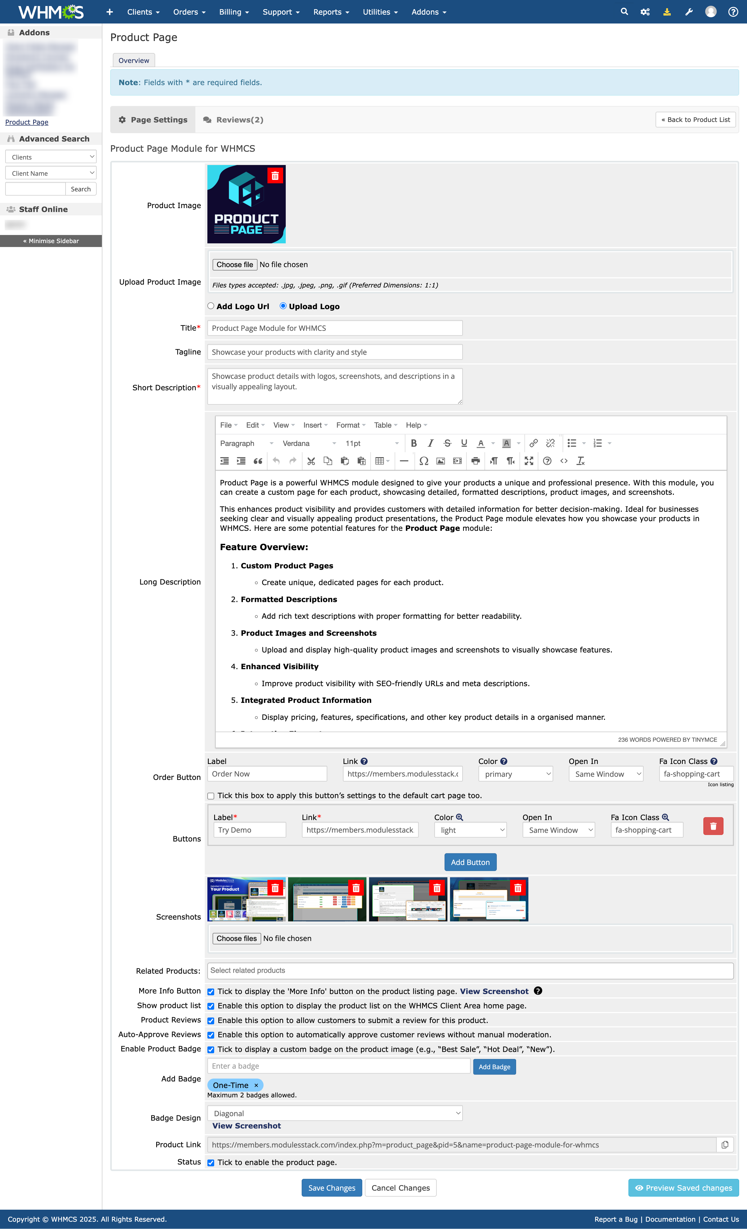This screenshot has width=747, height=1229.
Task: Copy the product link to clipboard
Action: click(725, 1145)
